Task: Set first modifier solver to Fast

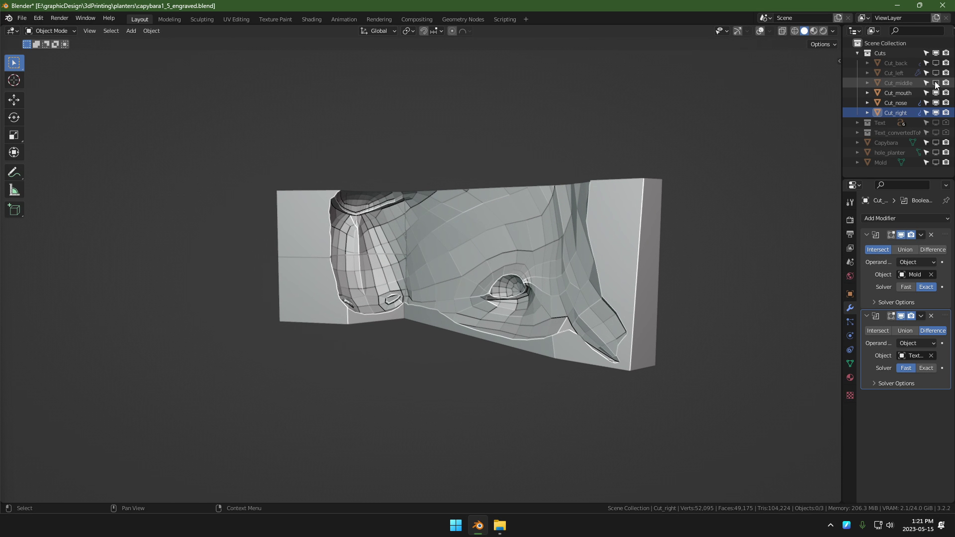Action: tap(906, 287)
